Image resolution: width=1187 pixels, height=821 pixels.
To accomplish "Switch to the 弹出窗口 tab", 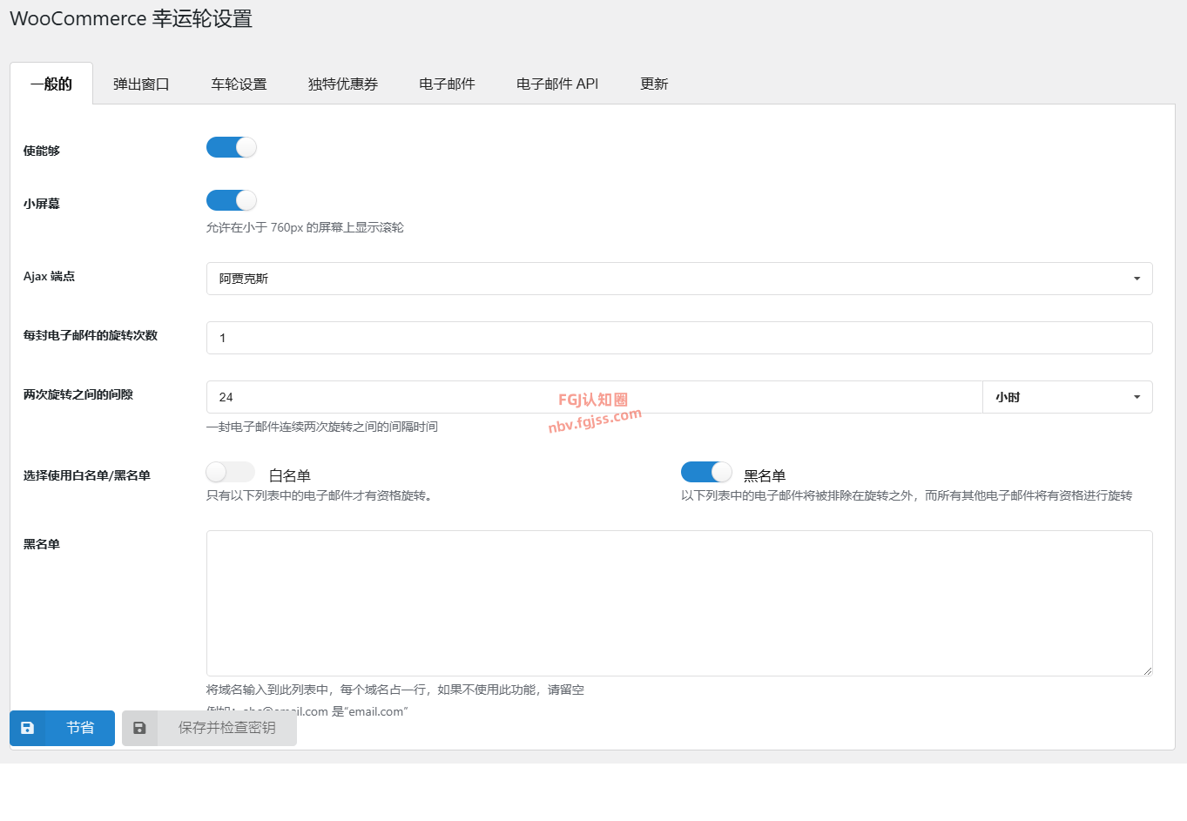I will pyautogui.click(x=141, y=84).
